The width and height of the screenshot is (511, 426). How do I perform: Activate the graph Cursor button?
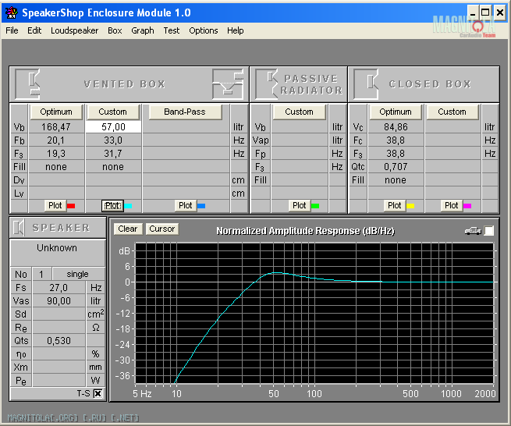click(162, 229)
